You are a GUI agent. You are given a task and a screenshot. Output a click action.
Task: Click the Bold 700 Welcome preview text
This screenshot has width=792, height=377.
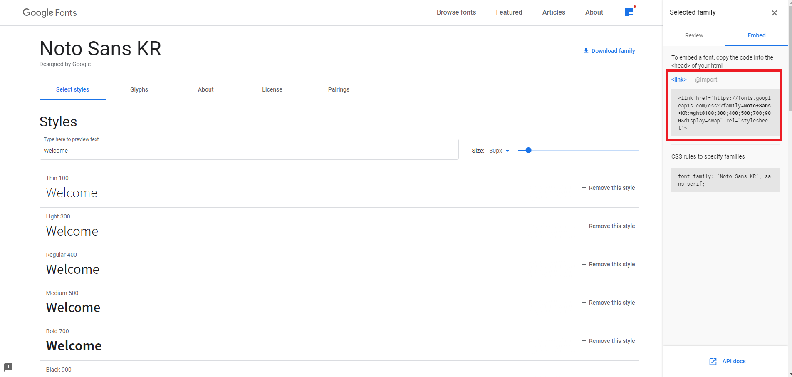74,346
